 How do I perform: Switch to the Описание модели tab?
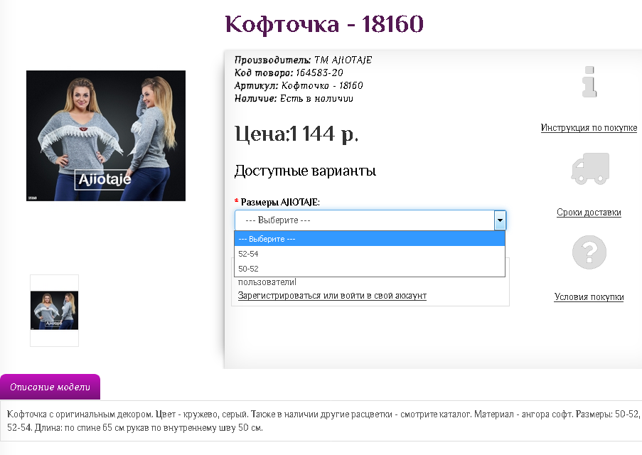(x=50, y=387)
